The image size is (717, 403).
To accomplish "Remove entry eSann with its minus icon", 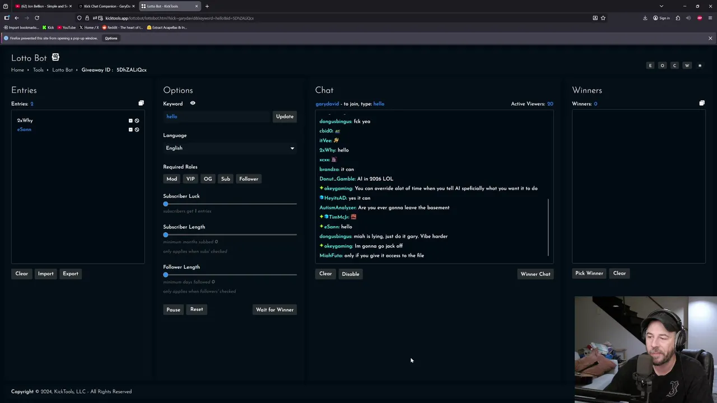I will click(131, 130).
